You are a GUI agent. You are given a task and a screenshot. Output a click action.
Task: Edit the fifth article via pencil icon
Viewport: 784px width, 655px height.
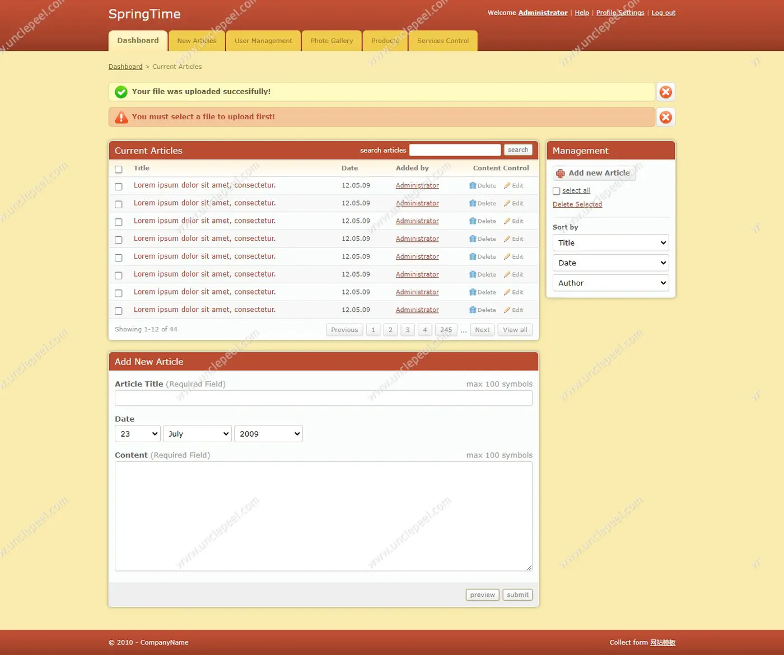coord(514,257)
